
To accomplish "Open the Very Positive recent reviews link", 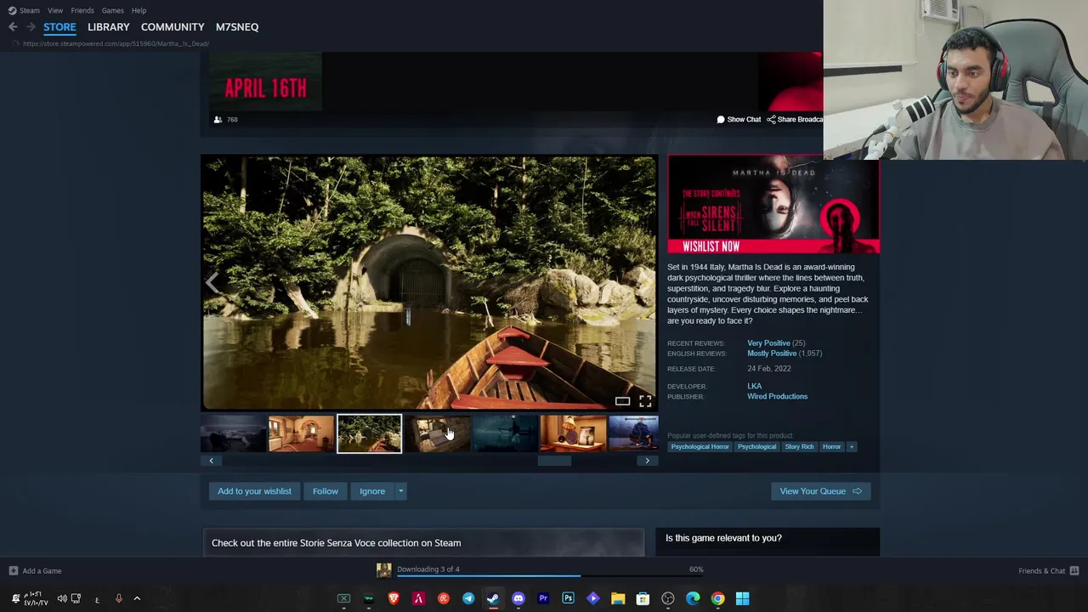I will coord(768,343).
